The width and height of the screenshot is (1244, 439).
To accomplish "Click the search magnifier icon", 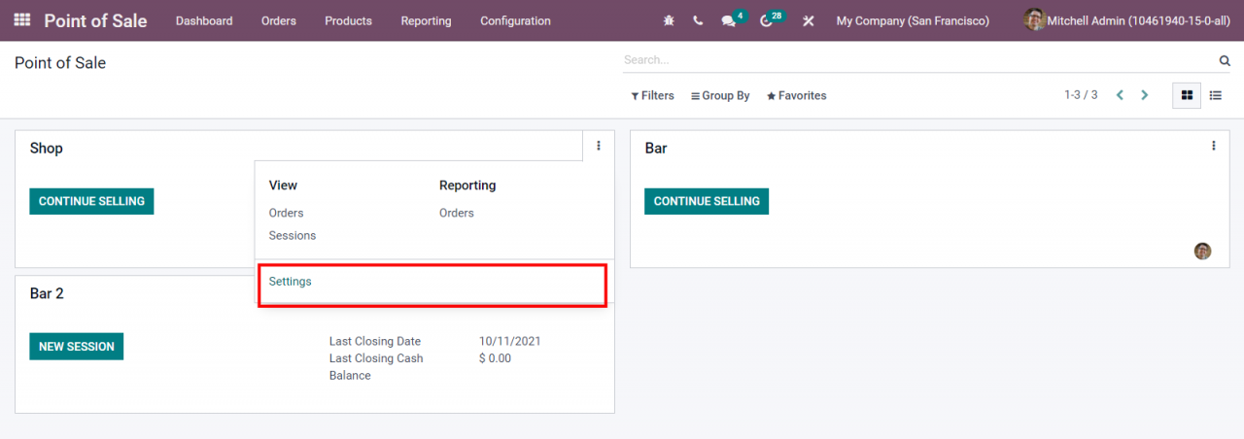I will [1225, 60].
